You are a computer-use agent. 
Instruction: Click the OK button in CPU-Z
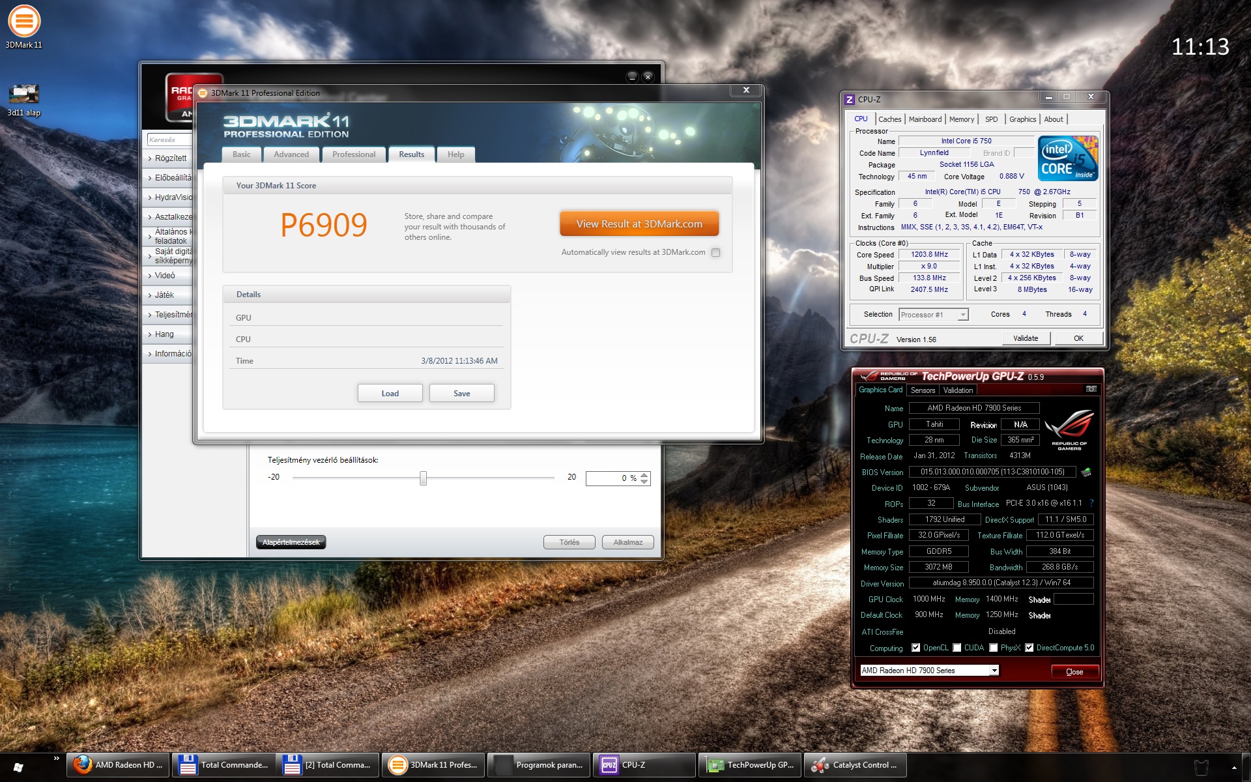[x=1078, y=338]
